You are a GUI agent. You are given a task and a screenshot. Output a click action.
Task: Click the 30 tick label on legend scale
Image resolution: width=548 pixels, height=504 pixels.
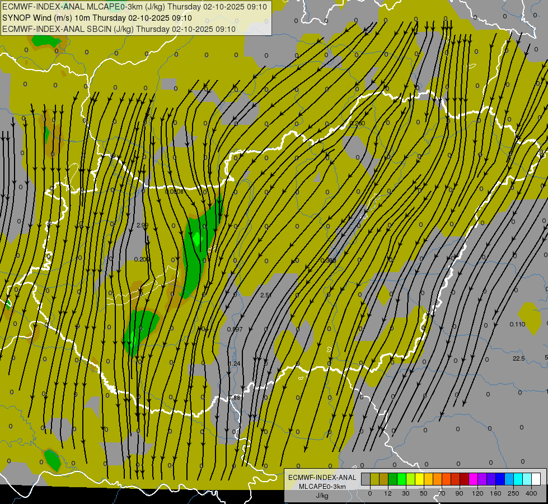coord(406,493)
